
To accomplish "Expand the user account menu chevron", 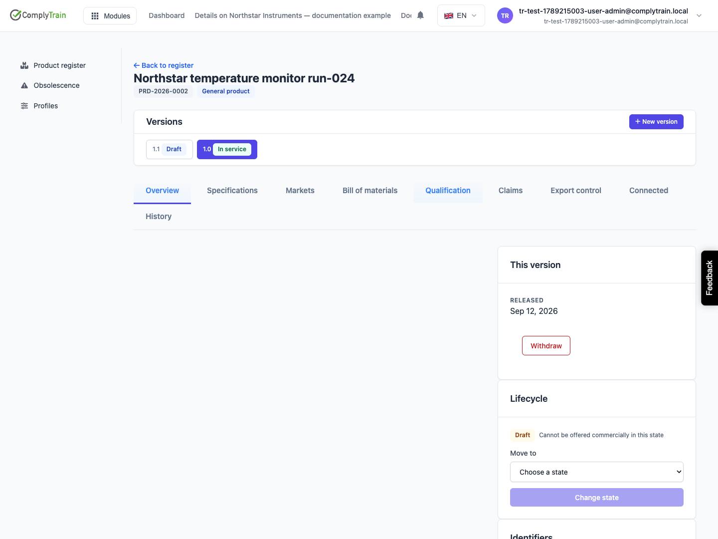I will click(x=699, y=15).
